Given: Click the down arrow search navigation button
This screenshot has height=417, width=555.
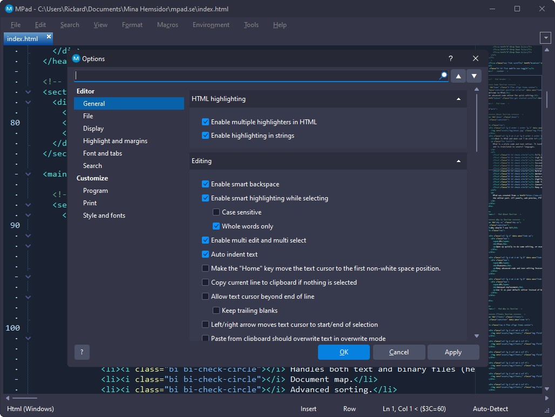Looking at the screenshot, I should pyautogui.click(x=473, y=76).
